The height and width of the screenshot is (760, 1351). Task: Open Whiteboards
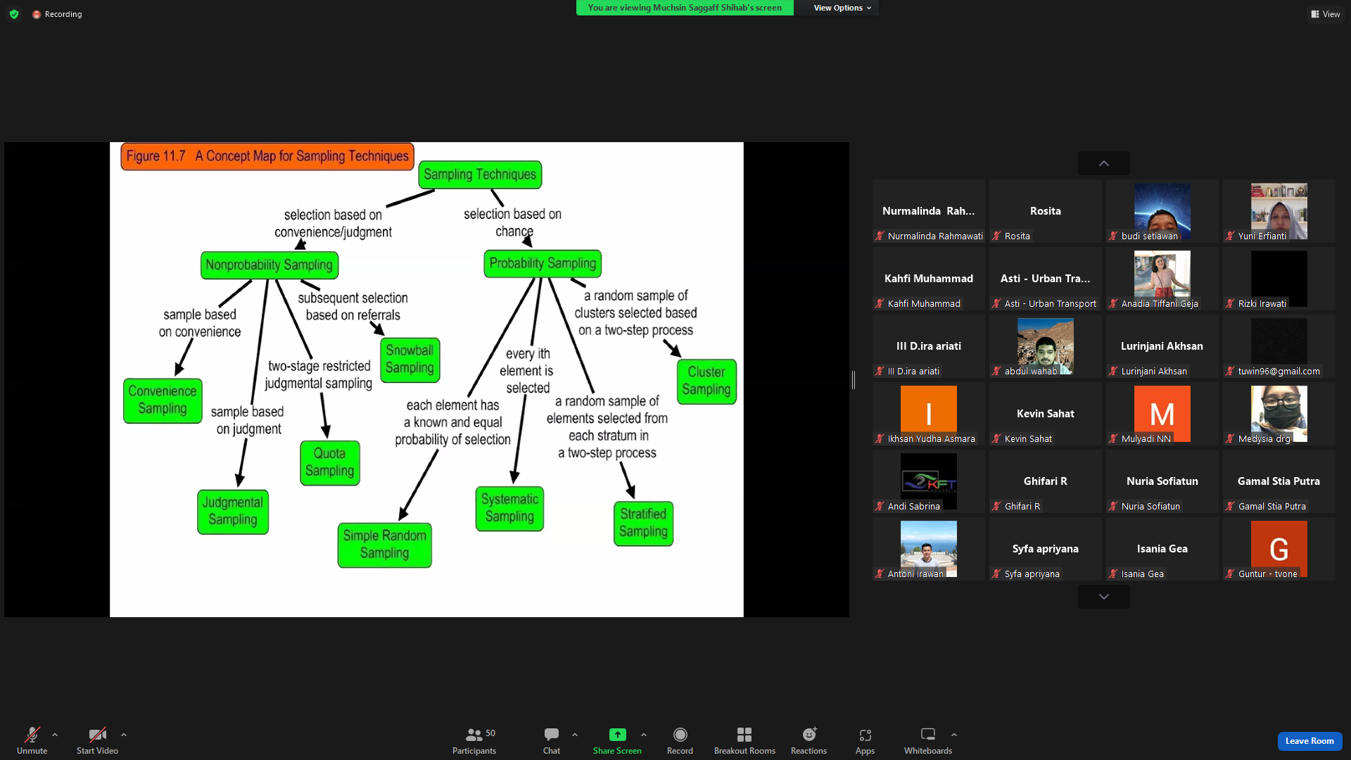click(x=928, y=740)
